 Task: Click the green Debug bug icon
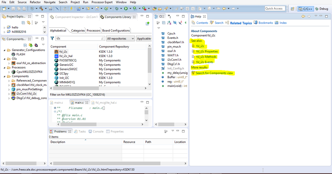tap(117, 8)
